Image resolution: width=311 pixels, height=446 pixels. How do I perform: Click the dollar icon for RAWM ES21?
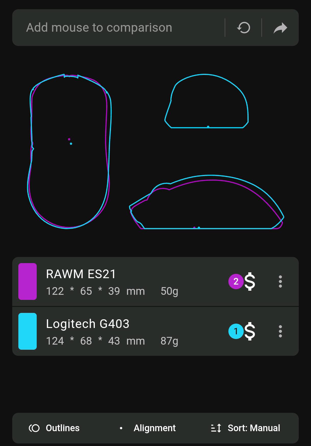pyautogui.click(x=250, y=281)
